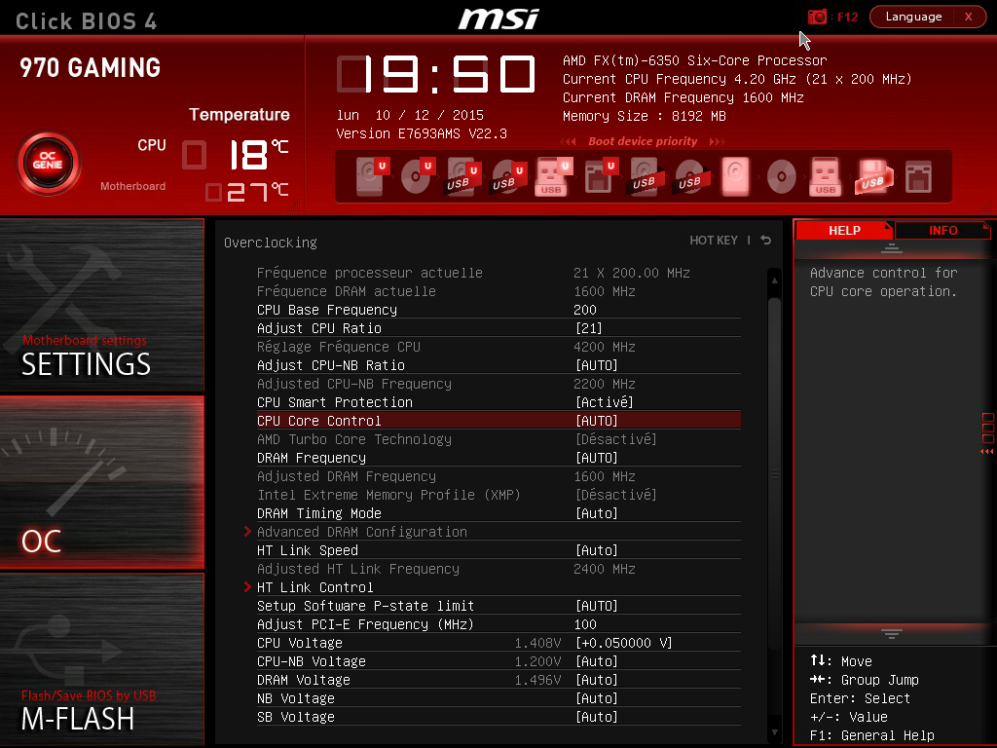Select the UEFI network boot device icon
This screenshot has height=748, width=997.
point(600,175)
